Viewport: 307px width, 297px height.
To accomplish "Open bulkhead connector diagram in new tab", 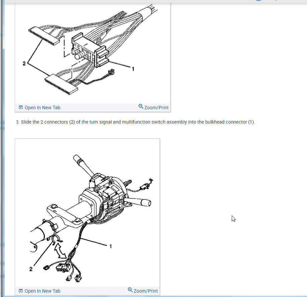I will point(40,108).
